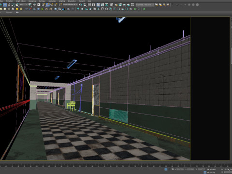Click the last project folder icon after path dropdown
The height and width of the screenshot is (174, 232).
(168, 5)
